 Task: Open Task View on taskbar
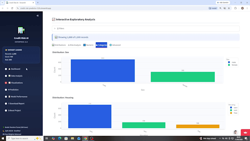(47, 138)
